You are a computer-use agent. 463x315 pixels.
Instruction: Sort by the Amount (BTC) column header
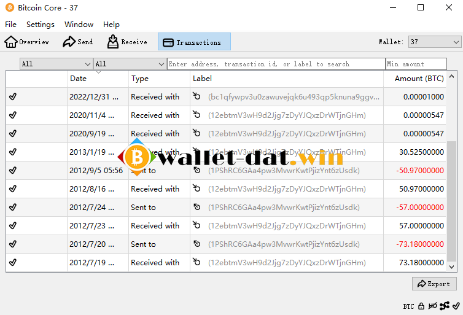coord(415,79)
